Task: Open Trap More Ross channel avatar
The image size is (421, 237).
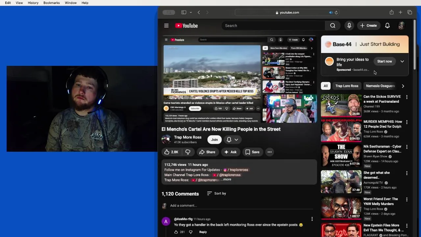Action: [x=166, y=140]
